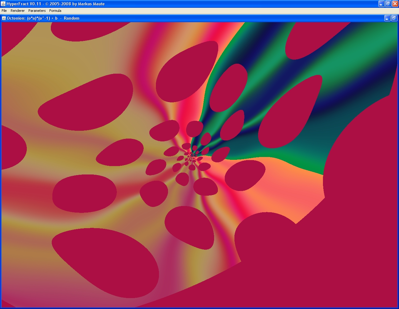Open the File menu

point(4,11)
